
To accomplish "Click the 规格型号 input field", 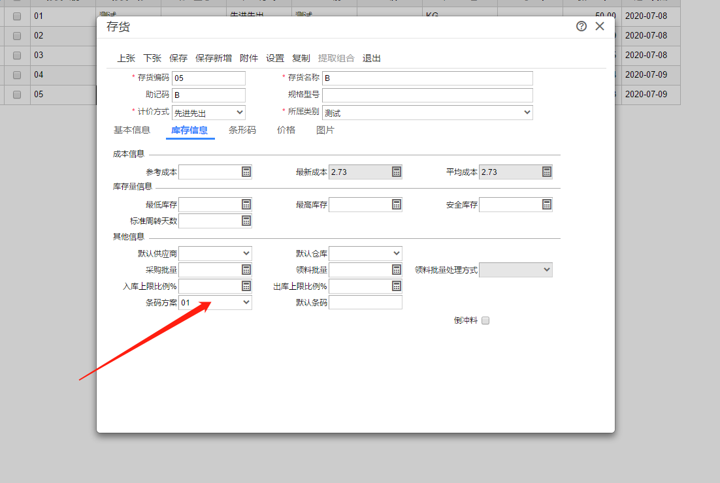I will pos(427,95).
